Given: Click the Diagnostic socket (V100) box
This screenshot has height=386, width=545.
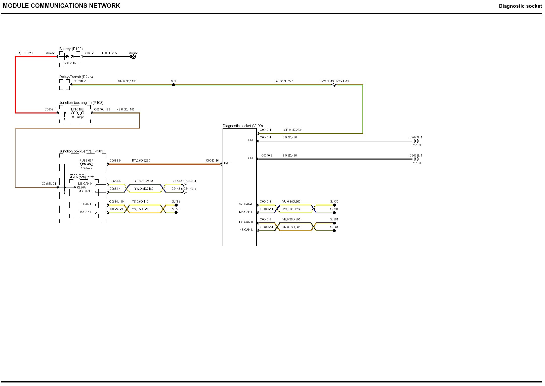Looking at the screenshot, I should [x=239, y=187].
